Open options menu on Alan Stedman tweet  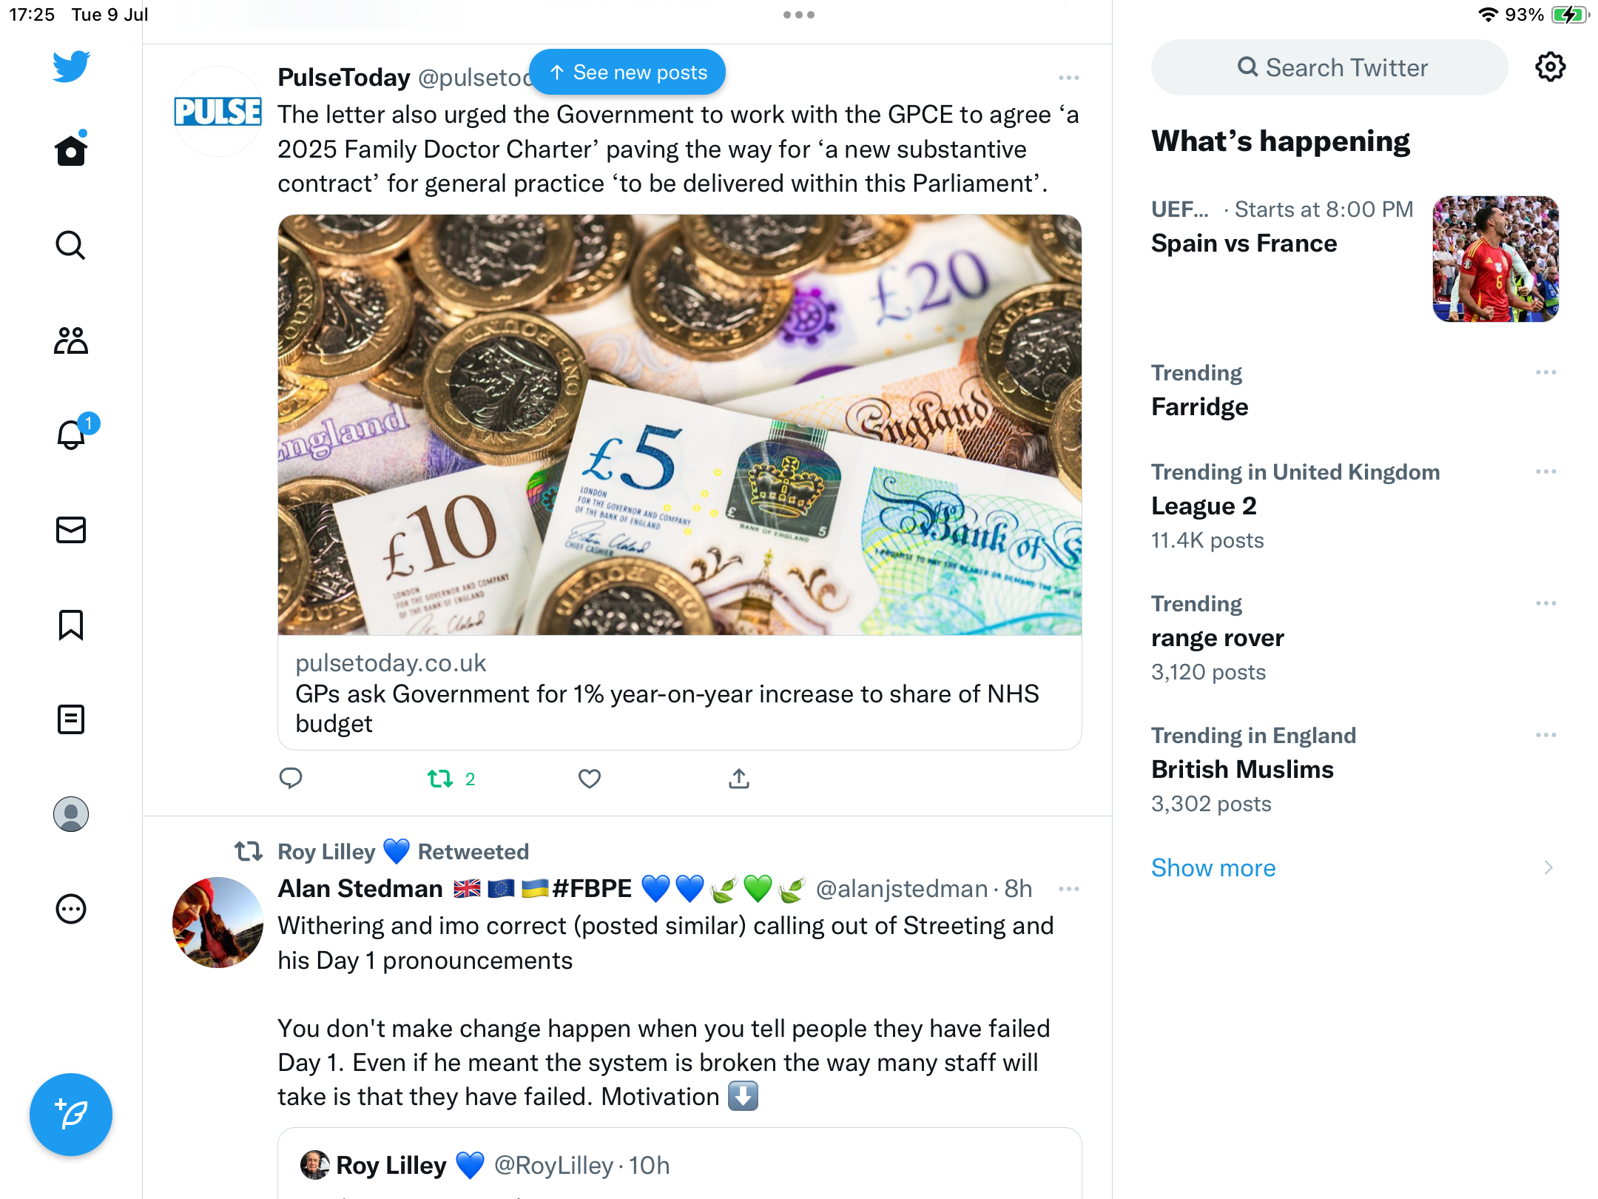[x=1069, y=889]
